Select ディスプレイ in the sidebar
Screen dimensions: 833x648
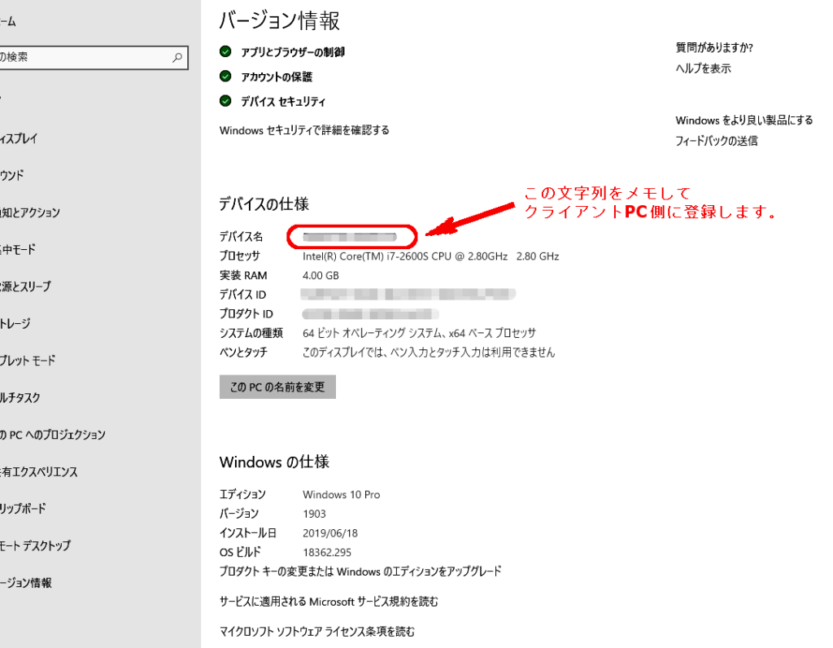coord(20,139)
